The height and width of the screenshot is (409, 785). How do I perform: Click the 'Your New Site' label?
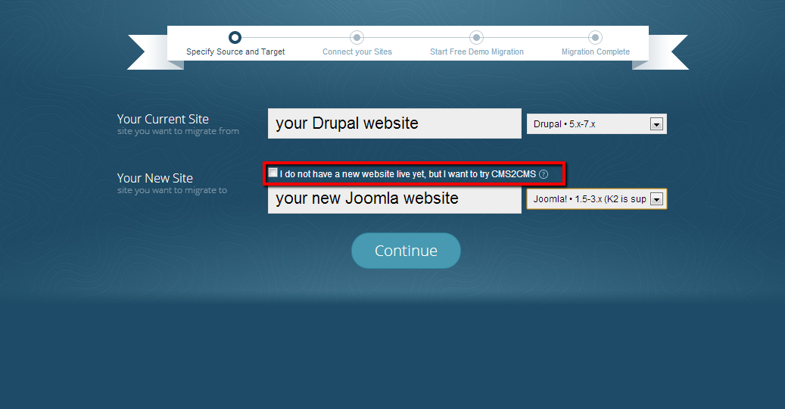(x=154, y=178)
